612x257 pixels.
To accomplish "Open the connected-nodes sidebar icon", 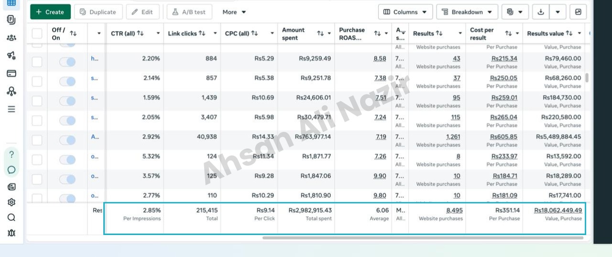I will point(11,91).
